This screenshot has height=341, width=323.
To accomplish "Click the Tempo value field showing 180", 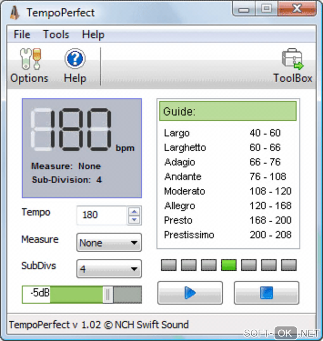I will (102, 215).
